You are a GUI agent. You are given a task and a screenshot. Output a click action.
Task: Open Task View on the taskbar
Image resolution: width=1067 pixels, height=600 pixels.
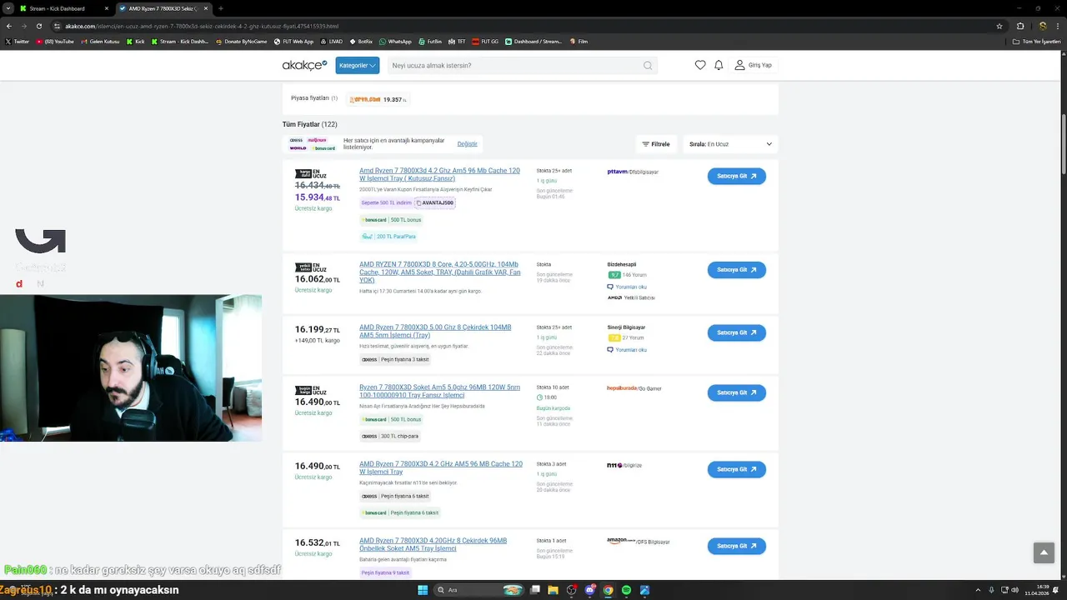[x=534, y=590]
